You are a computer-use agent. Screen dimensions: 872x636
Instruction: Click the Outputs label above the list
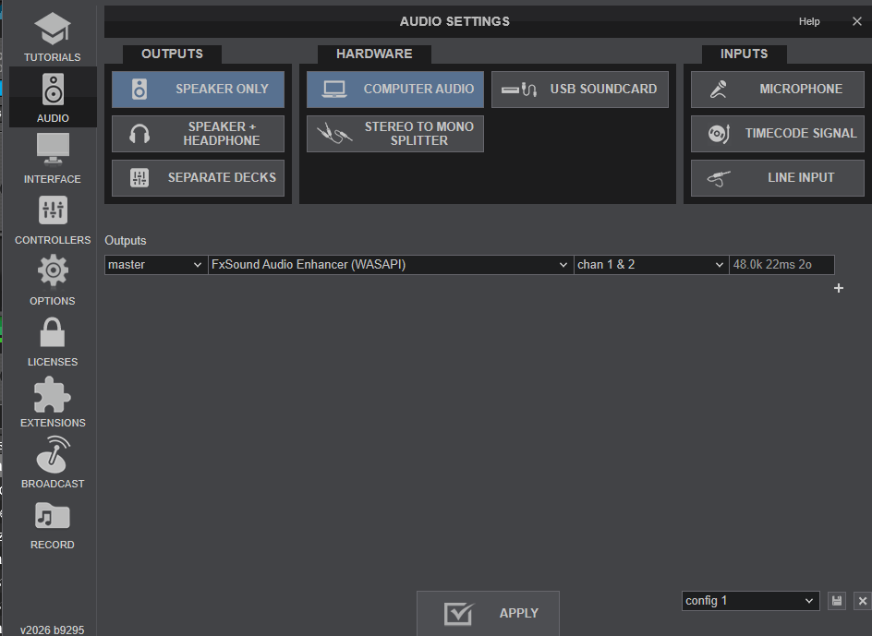coord(125,241)
